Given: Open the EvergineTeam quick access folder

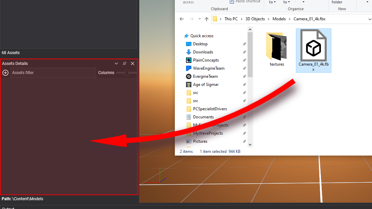Looking at the screenshot, I should (205, 76).
